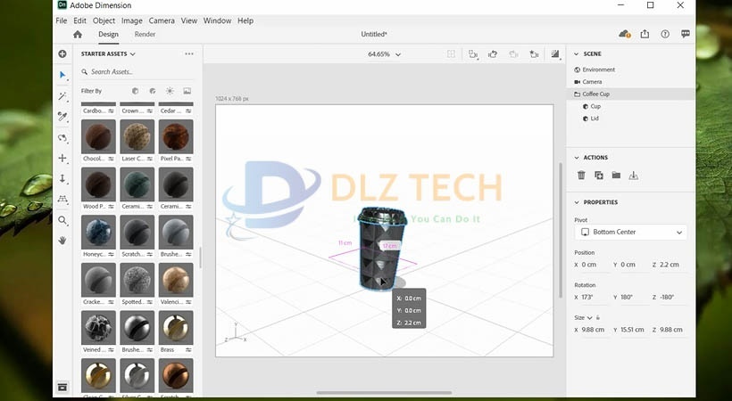Open the Help menu

click(x=245, y=20)
